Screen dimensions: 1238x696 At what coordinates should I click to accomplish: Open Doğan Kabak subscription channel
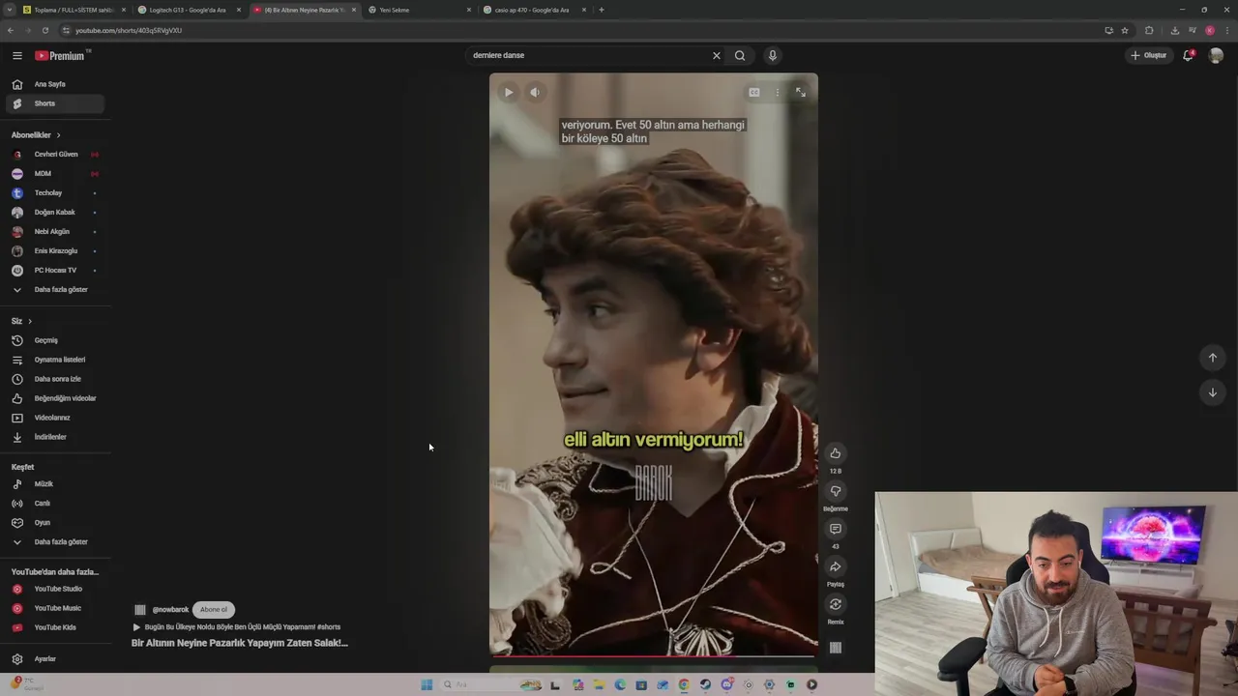click(x=55, y=213)
